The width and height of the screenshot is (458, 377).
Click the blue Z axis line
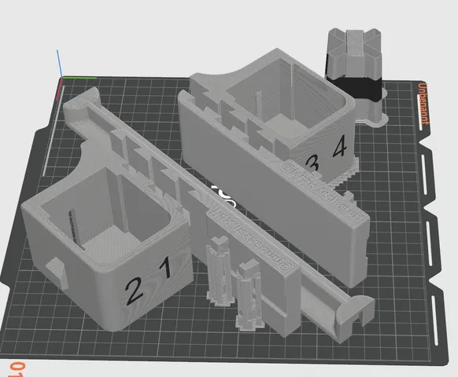click(59, 63)
